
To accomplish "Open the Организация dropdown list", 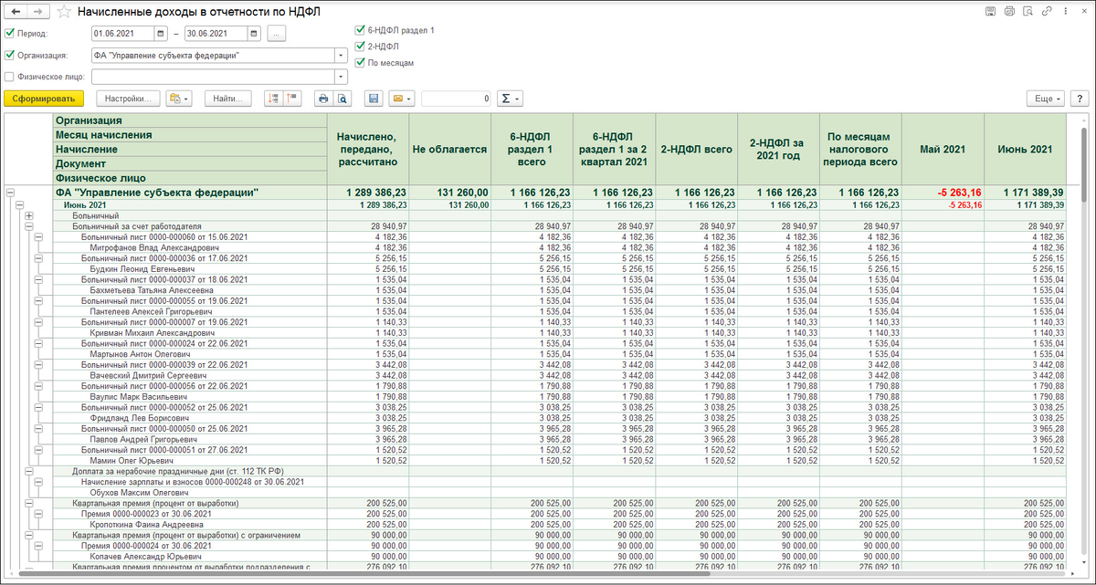I will [341, 55].
